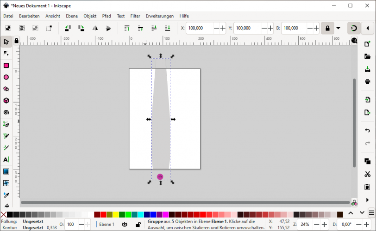The width and height of the screenshot is (376, 231).
Task: Open the Ebene 1 layer selector
Action: (105, 225)
